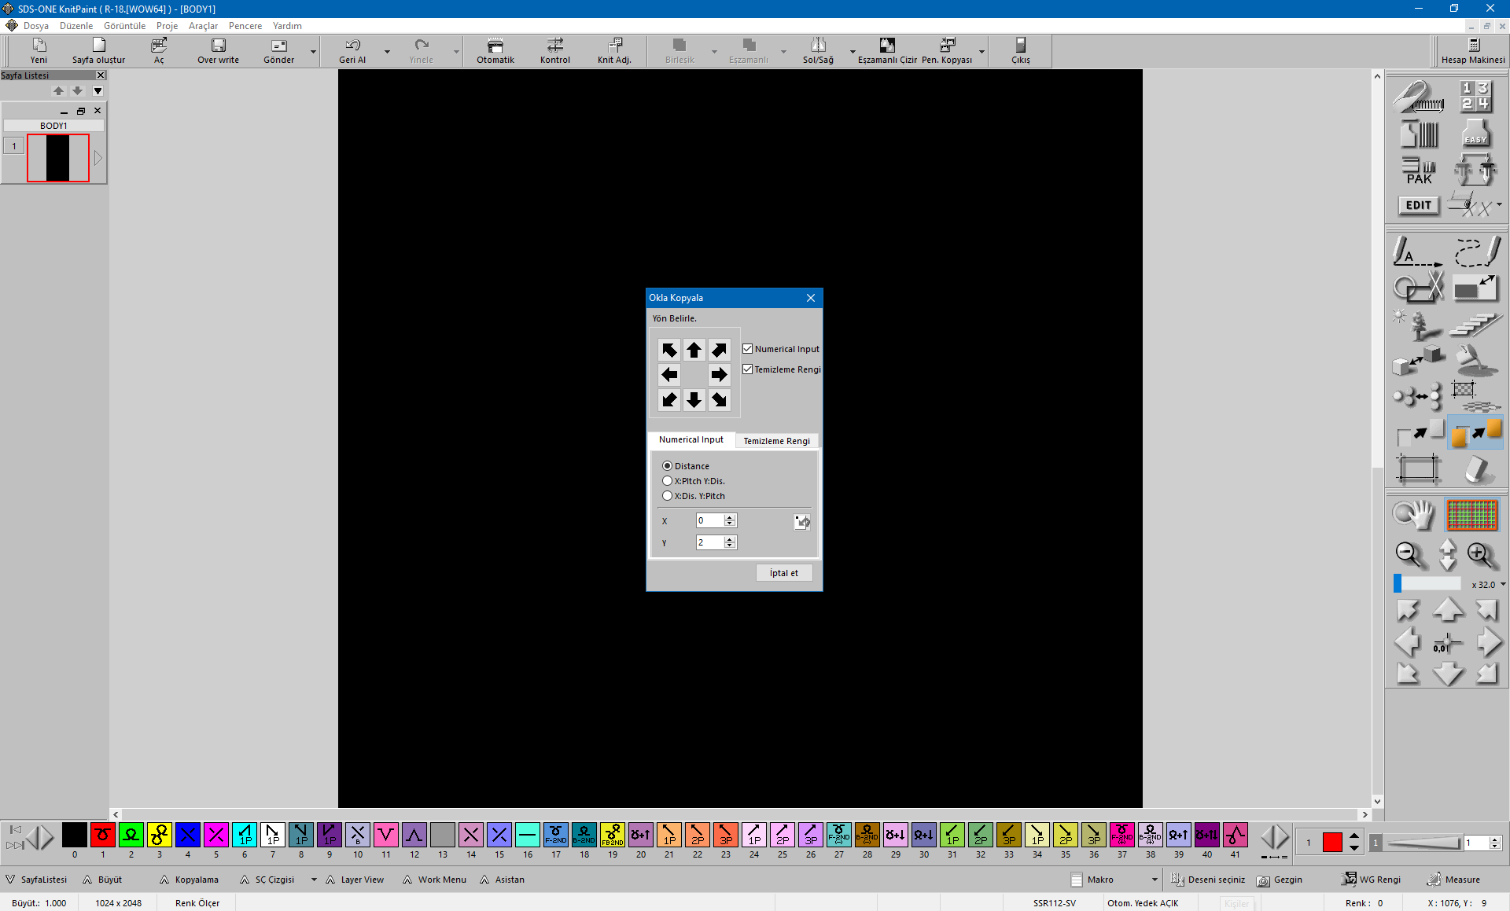This screenshot has width=1510, height=911.
Task: Click the Y value input field
Action: tap(709, 542)
